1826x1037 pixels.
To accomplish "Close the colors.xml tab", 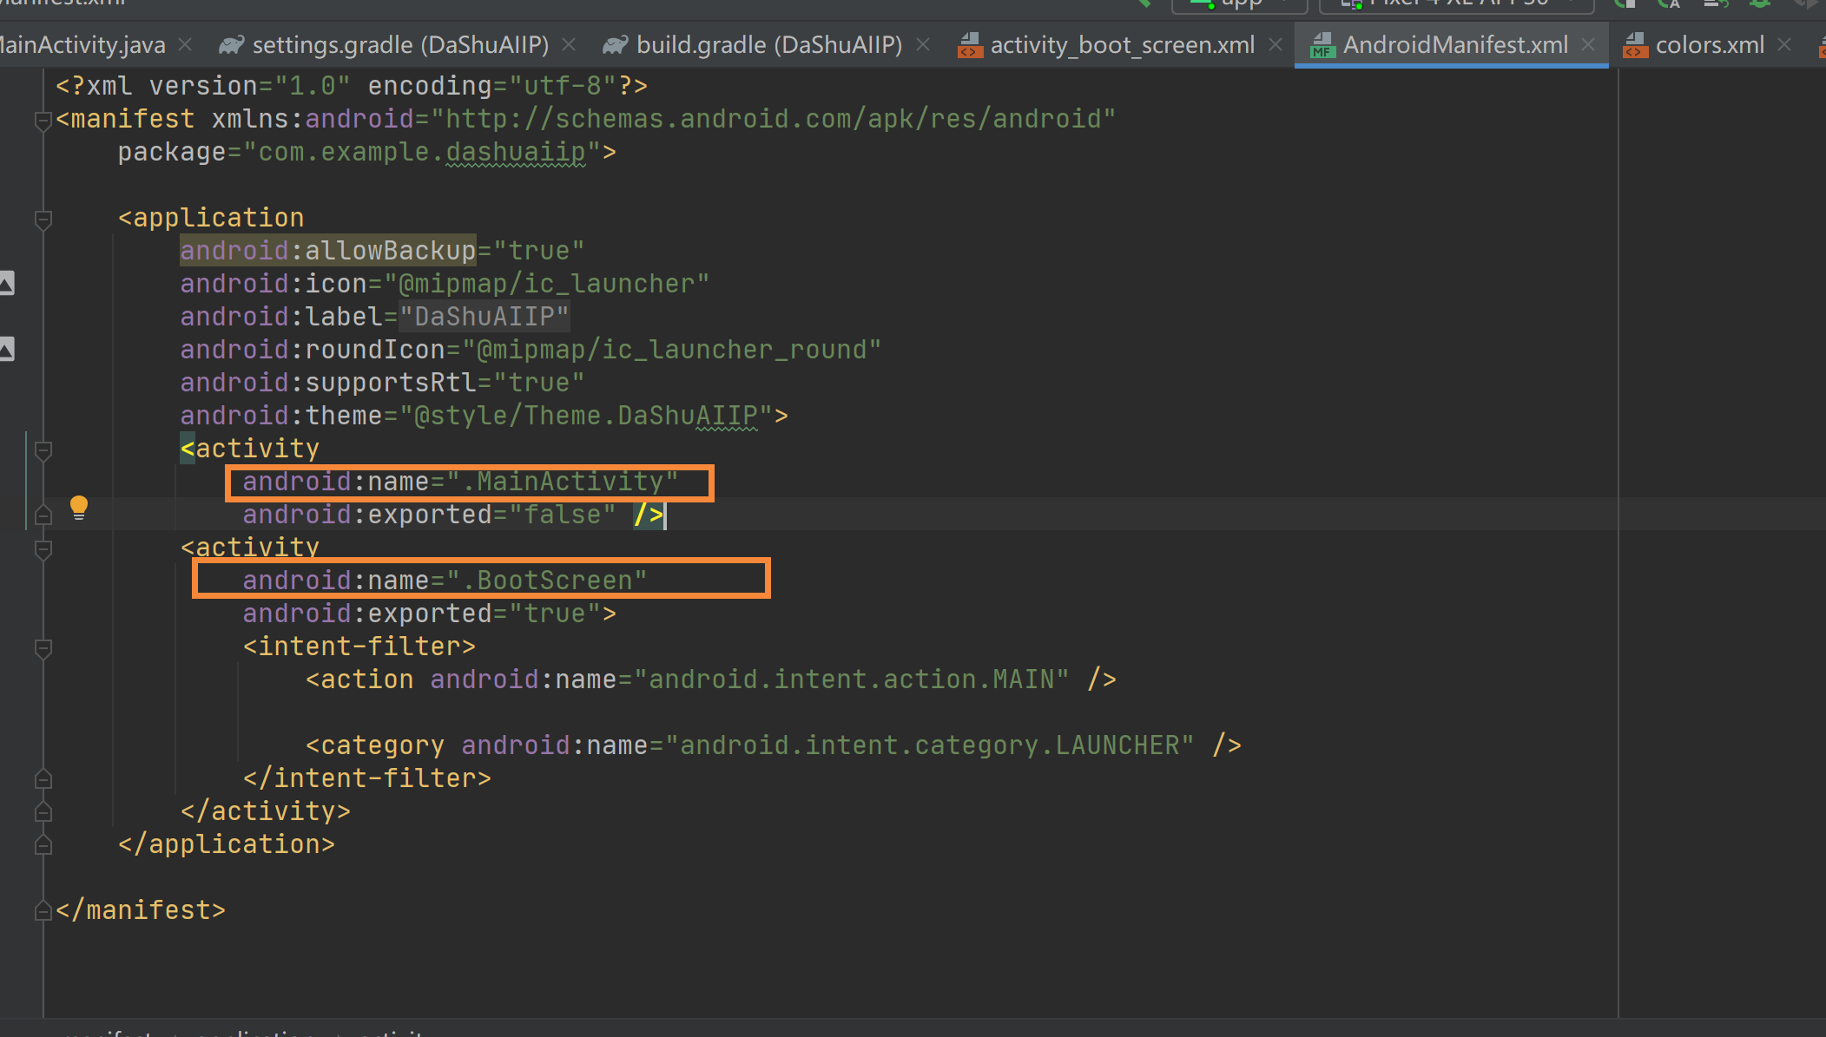I will click(1784, 44).
